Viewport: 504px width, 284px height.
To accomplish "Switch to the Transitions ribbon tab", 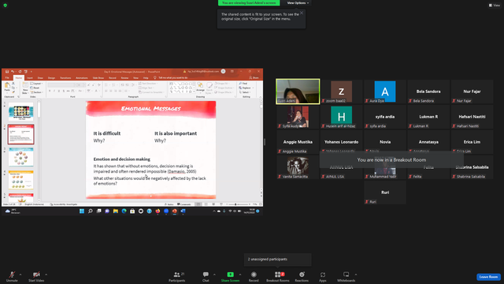I will click(65, 78).
